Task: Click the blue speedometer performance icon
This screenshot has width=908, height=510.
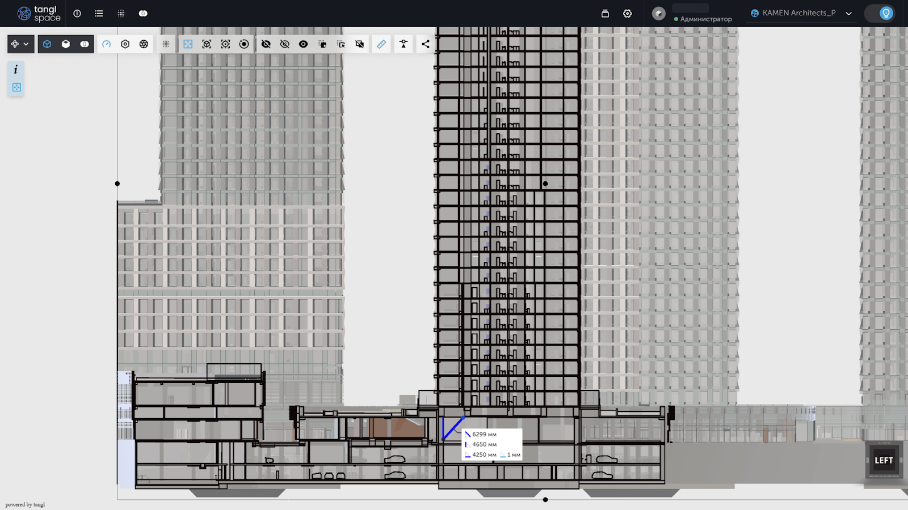Action: pyautogui.click(x=107, y=44)
